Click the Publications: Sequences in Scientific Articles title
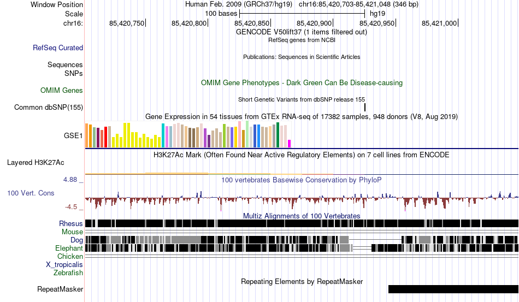This screenshot has height=302, width=519. (302, 57)
